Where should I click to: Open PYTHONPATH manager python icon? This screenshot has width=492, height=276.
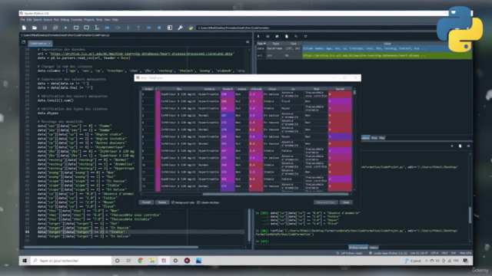pyautogui.click(x=191, y=28)
